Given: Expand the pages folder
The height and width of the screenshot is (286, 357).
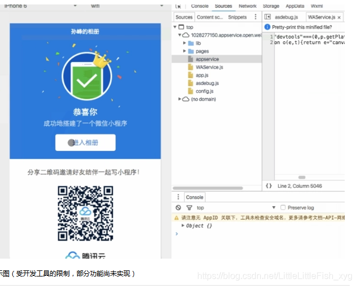Looking at the screenshot, I should (185, 51).
